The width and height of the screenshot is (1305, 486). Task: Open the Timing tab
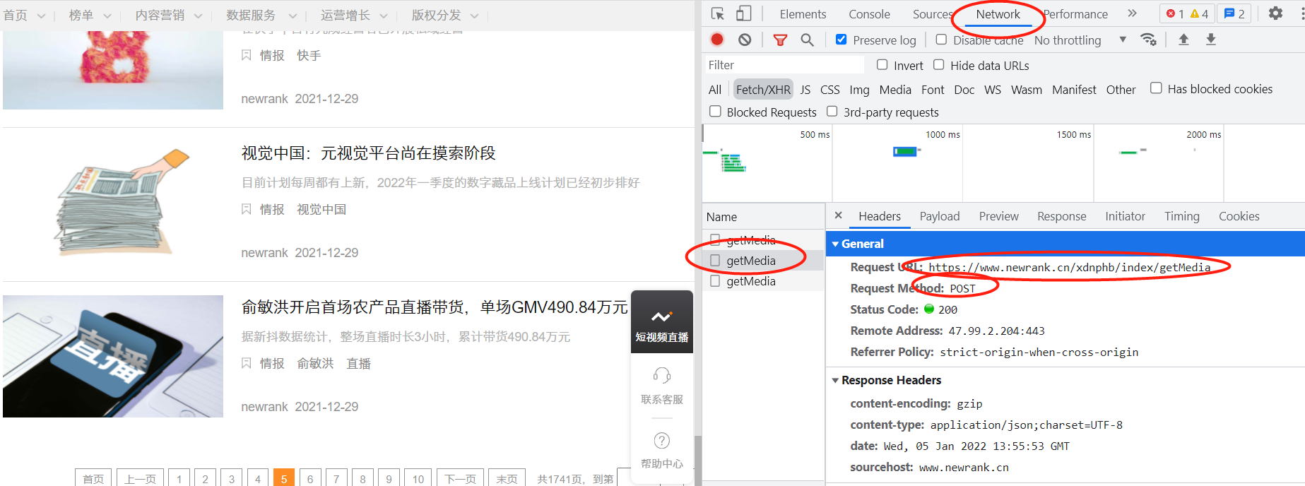(x=1182, y=216)
